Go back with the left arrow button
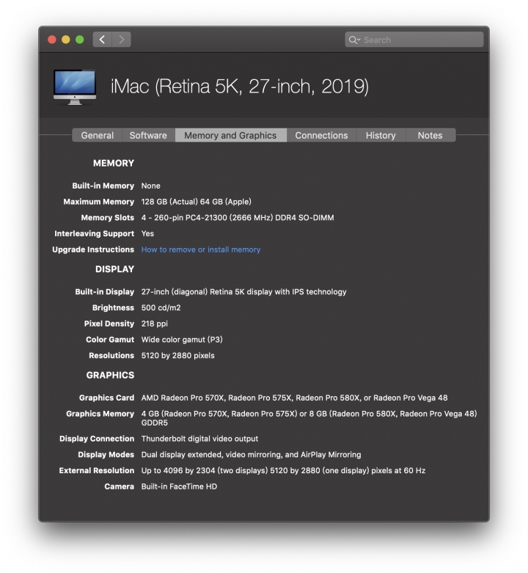Screen dimensions: 528x573 point(102,40)
